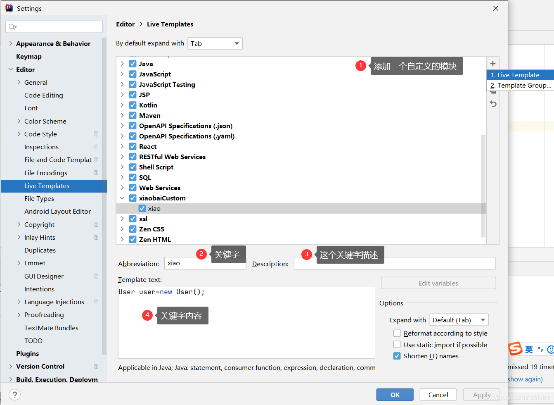Click the OK button
The image size is (554, 405).
(395, 395)
